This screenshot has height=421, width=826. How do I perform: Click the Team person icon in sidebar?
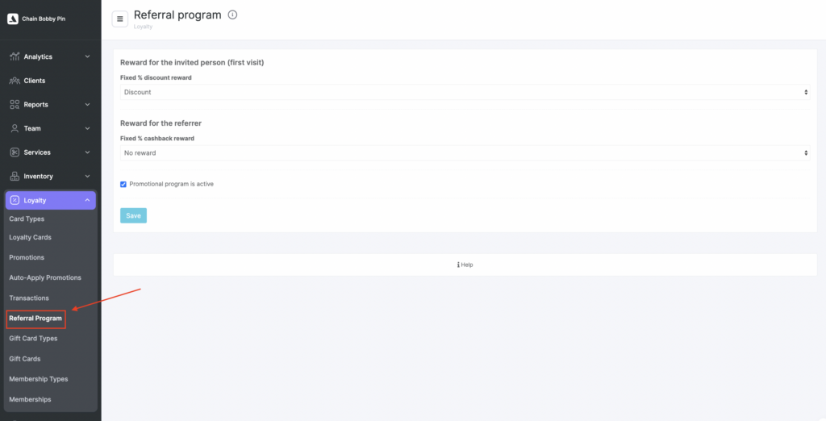[15, 128]
